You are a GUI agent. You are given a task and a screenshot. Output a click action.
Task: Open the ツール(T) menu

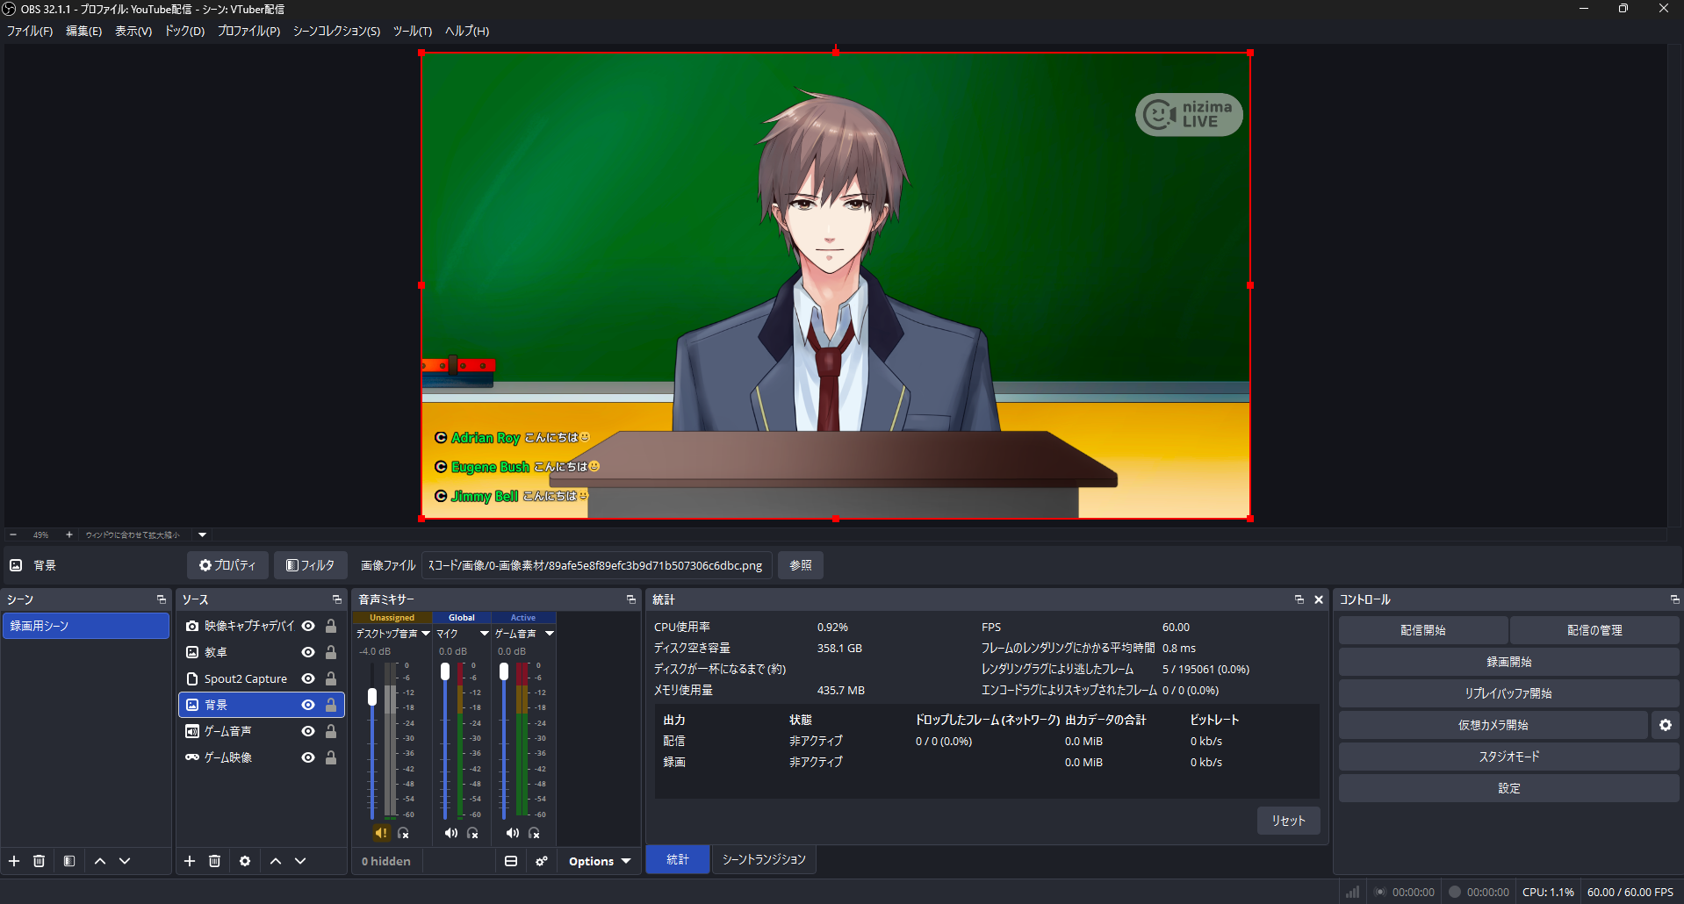click(x=413, y=31)
